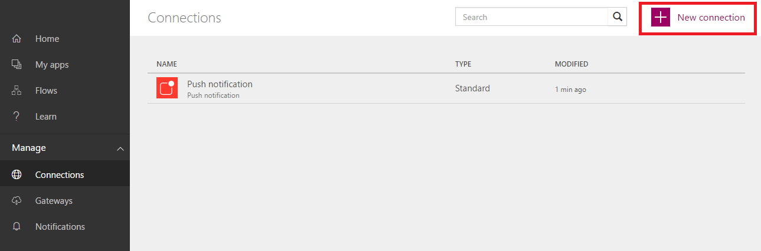Screen dimensions: 761x251
Task: Click the Learn question mark icon
Action: [x=17, y=117]
